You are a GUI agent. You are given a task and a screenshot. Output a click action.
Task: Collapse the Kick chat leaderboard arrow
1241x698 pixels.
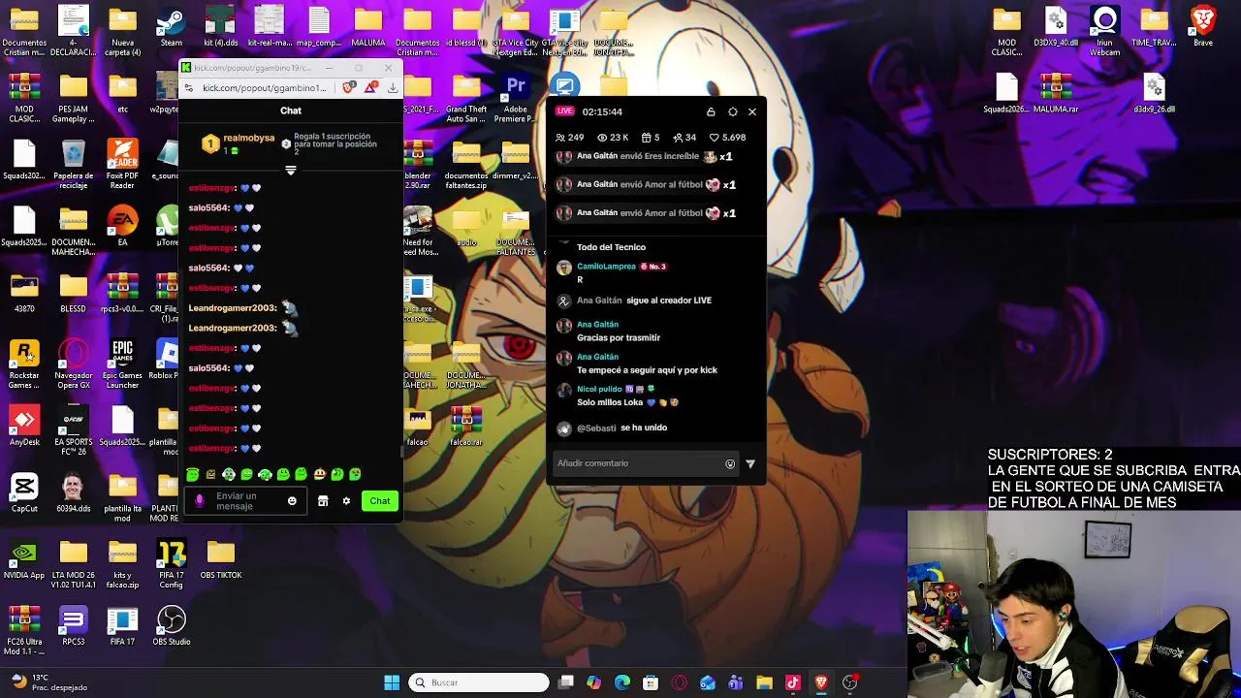click(291, 171)
